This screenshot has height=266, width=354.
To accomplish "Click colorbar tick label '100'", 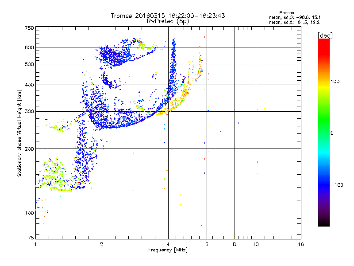I will pos(335,82).
